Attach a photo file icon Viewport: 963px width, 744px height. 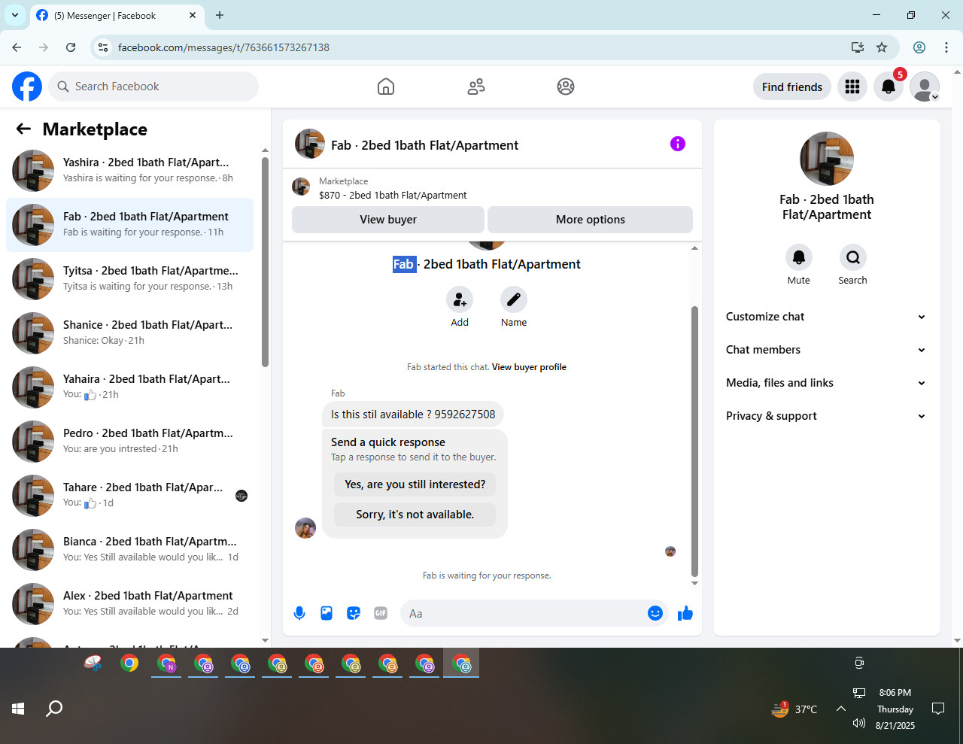pos(327,613)
